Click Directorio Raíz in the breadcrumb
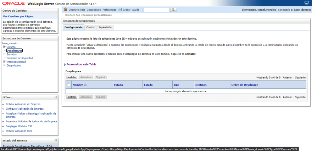This screenshot has width=312, height=151. [x=73, y=15]
